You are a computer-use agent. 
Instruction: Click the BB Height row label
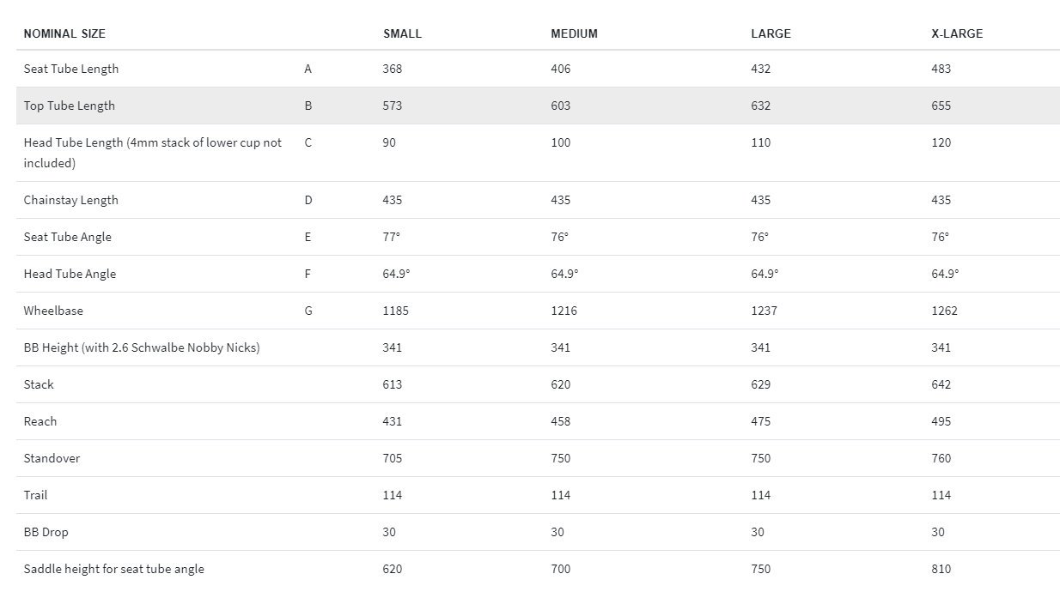[142, 347]
